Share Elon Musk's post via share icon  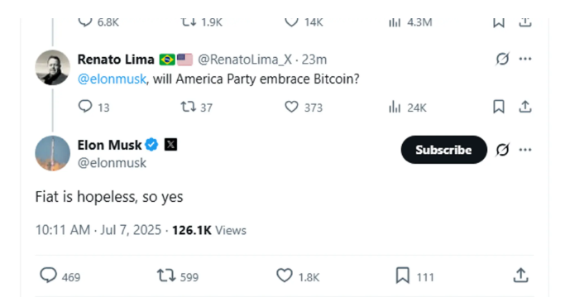[520, 276]
